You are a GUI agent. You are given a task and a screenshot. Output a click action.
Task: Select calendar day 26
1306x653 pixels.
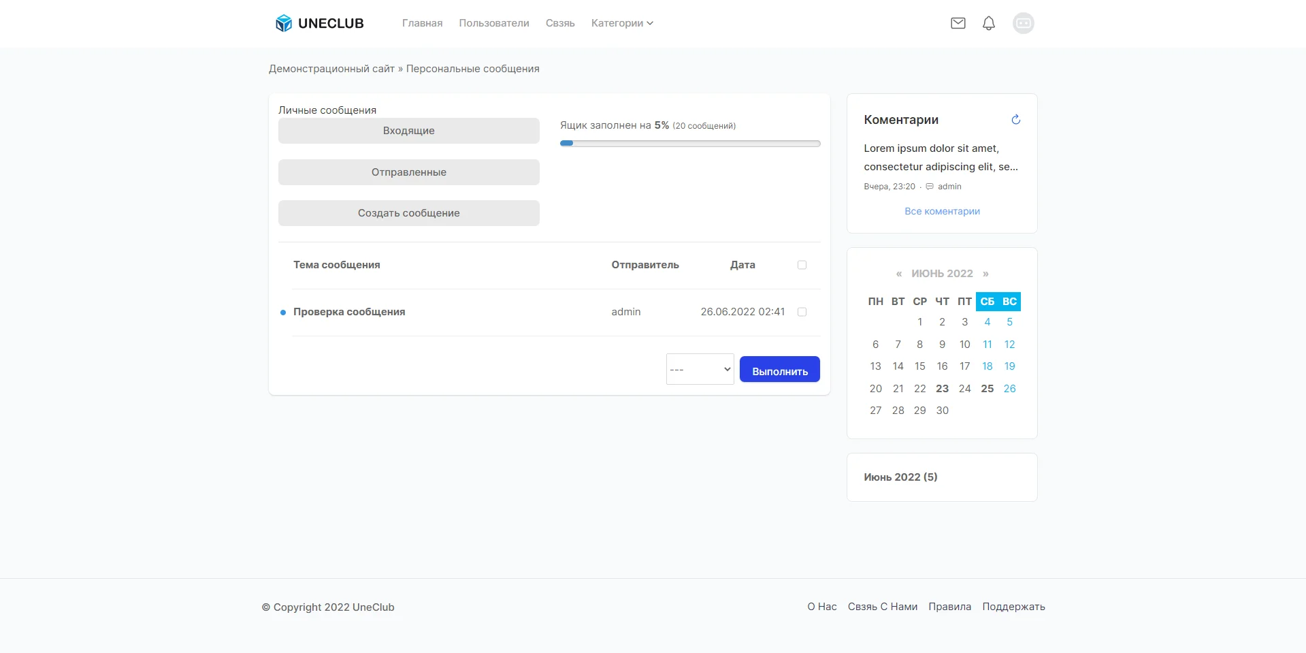[x=1009, y=389]
